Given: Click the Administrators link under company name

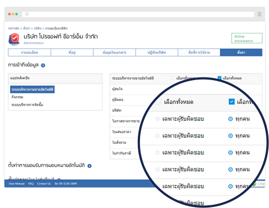Looking at the screenshot, I should coord(34,43).
